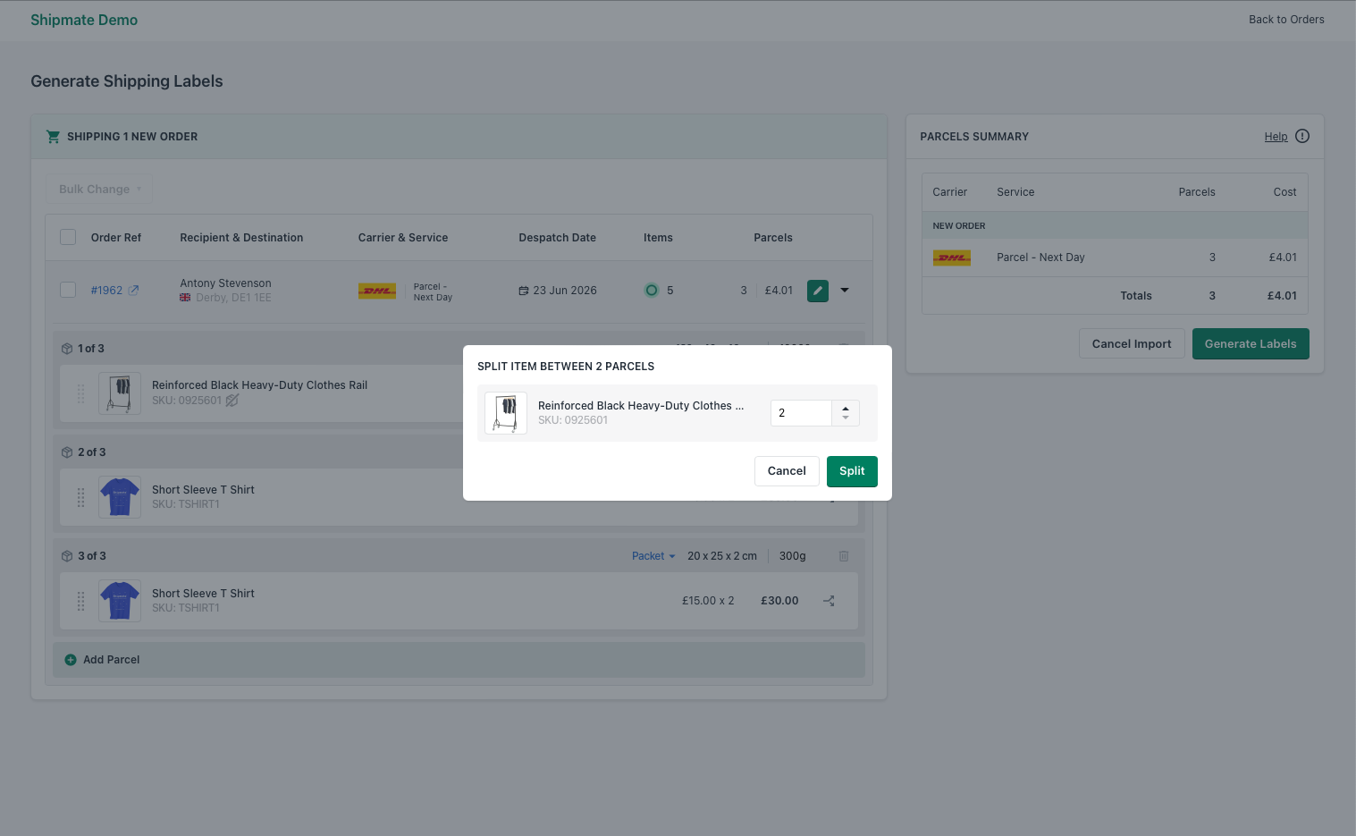1356x836 pixels.
Task: Decrease split quantity with the down arrow
Action: point(846,418)
